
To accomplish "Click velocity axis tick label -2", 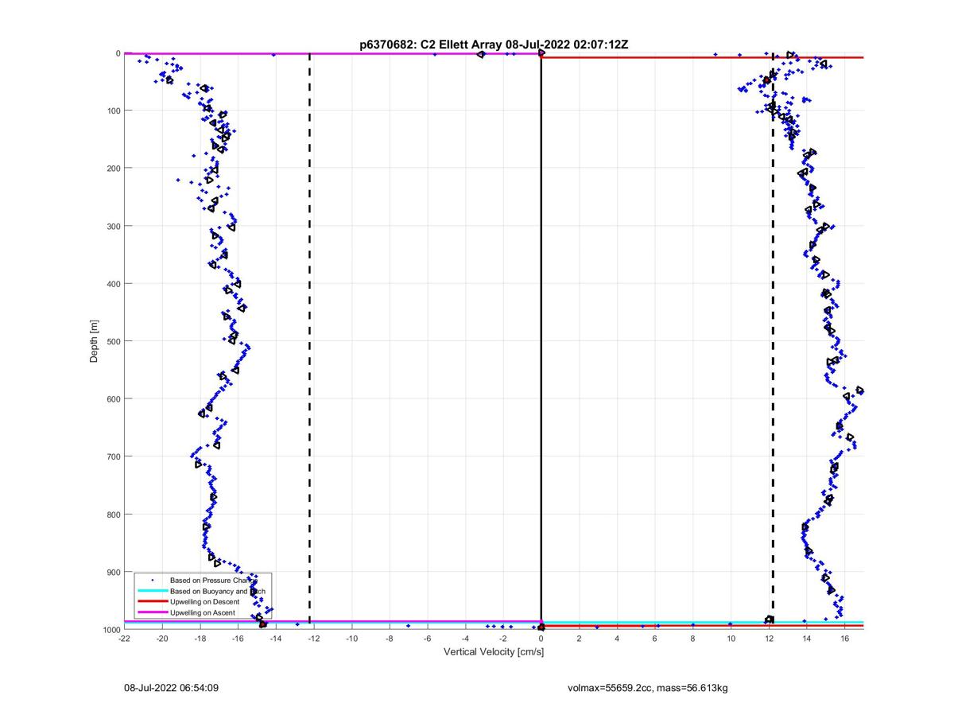I will 503,638.
